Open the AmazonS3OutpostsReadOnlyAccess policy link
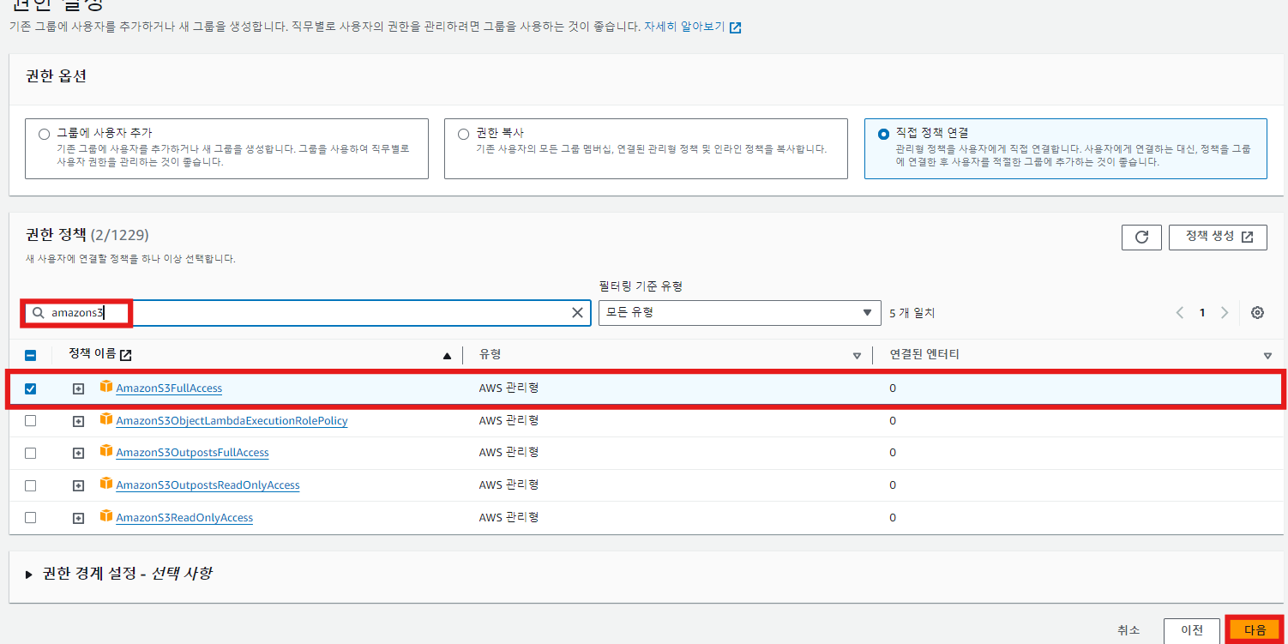 pos(208,485)
